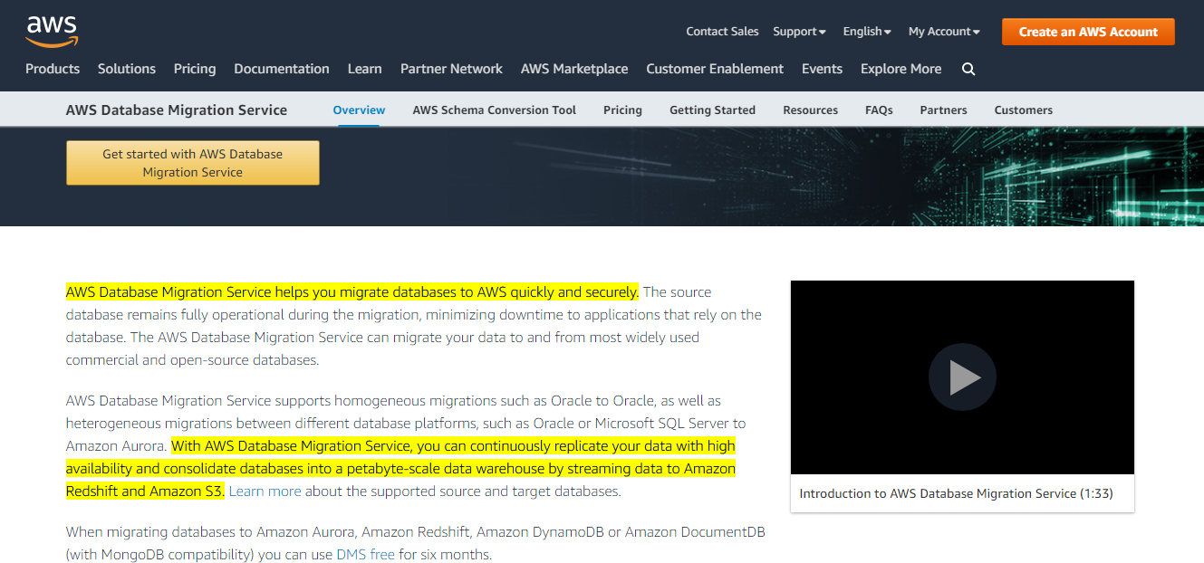Switch to the Pricing tab in sub-navigation

tap(622, 110)
